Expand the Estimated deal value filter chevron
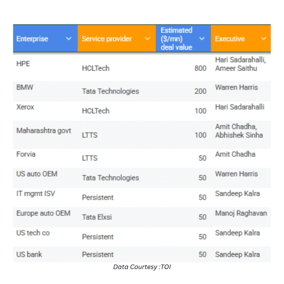The image size is (284, 284). click(x=202, y=39)
